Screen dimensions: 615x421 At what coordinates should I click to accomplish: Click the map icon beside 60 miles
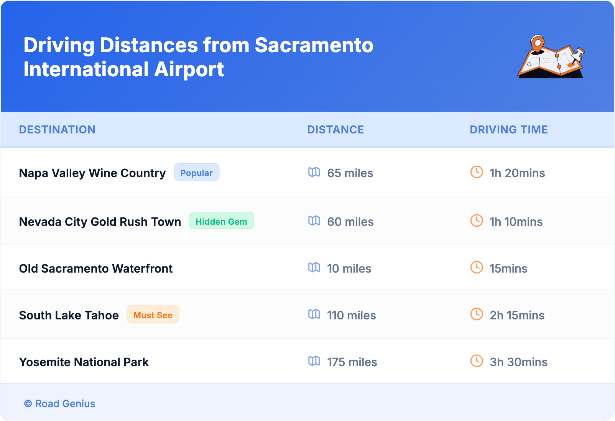314,221
